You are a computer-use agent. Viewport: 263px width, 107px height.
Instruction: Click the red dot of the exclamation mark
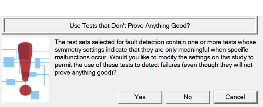pos(26,90)
